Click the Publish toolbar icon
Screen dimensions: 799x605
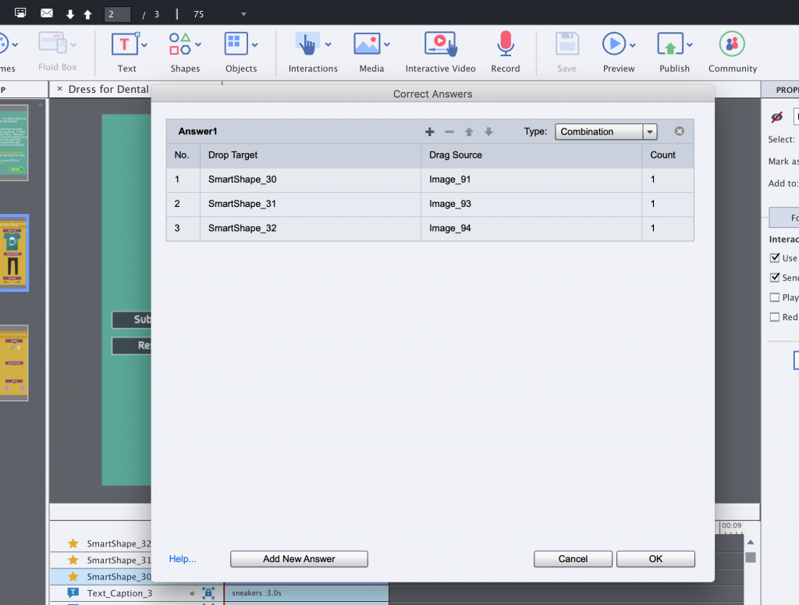[x=669, y=44]
